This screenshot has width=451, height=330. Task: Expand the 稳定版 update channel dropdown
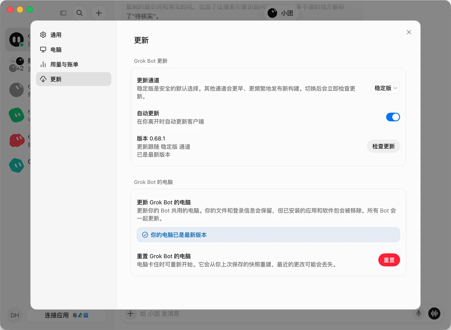386,88
